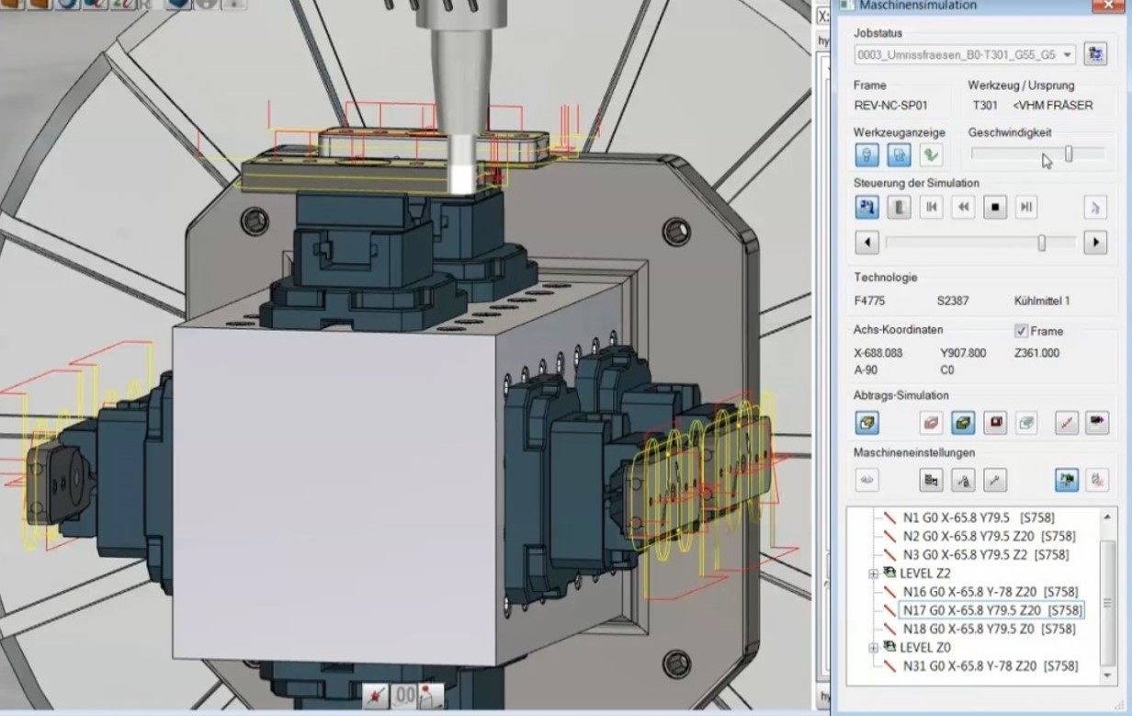This screenshot has width=1132, height=716.
Task: Select tree row N16 G0 X-65.8 Y-78 Z20
Action: pyautogui.click(x=990, y=592)
